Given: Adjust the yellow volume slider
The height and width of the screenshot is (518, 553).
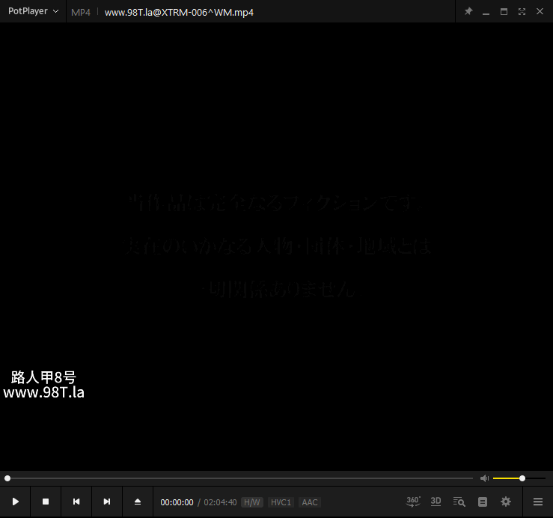Looking at the screenshot, I should 522,478.
